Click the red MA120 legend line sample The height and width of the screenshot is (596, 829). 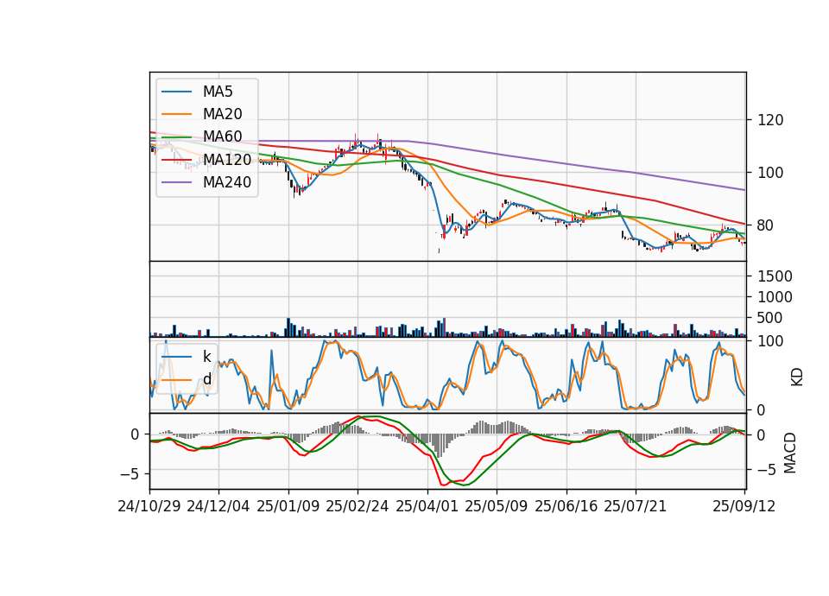(176, 160)
